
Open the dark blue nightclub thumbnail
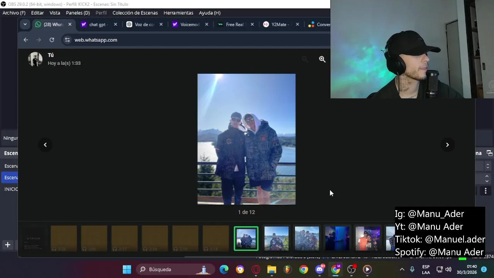[x=337, y=238]
